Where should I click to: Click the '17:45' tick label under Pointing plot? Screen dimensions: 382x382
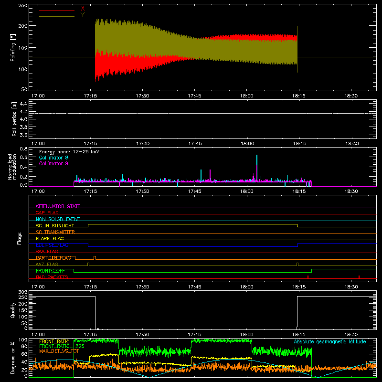[194, 96]
